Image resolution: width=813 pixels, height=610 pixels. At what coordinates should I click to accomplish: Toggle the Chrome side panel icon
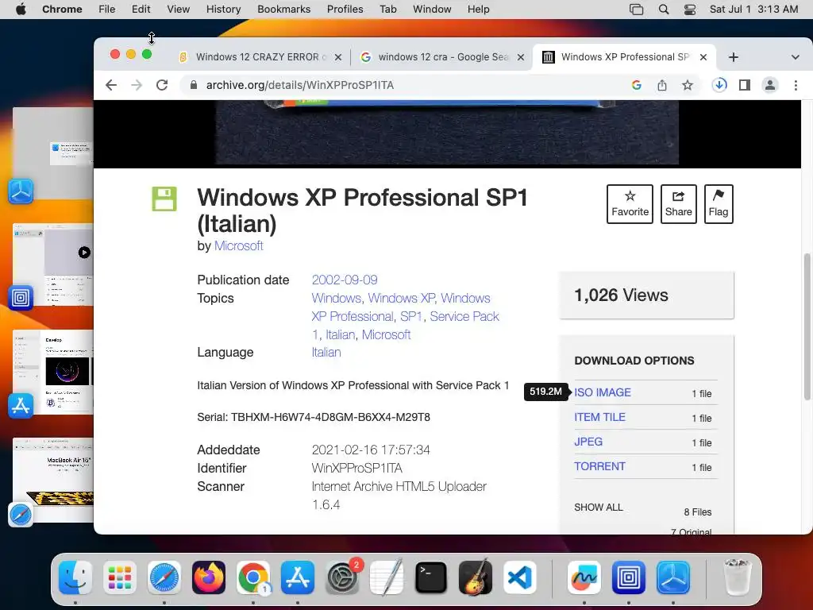point(745,85)
